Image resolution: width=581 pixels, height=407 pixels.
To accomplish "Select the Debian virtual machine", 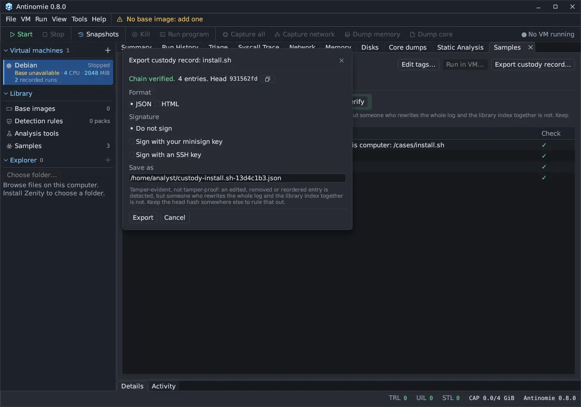I will (58, 72).
